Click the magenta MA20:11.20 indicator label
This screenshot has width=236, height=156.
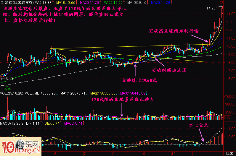(89, 3)
